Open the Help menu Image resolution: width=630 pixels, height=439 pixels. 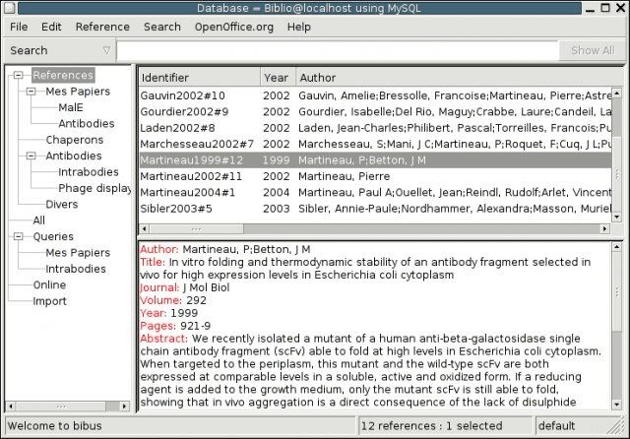click(298, 27)
